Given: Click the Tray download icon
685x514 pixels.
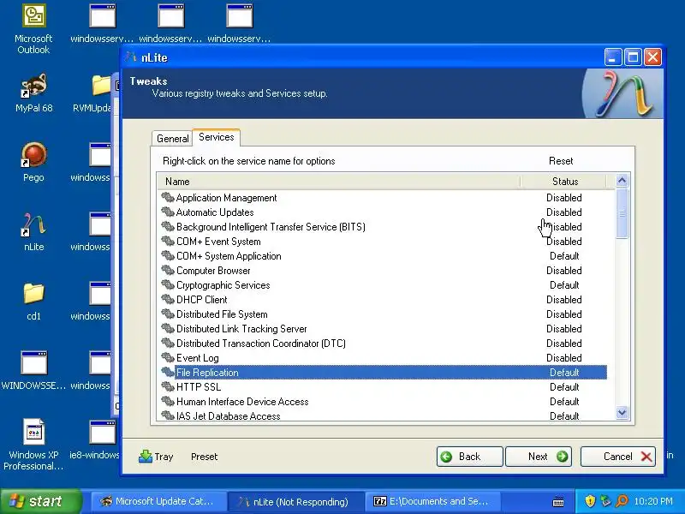Looking at the screenshot, I should [x=145, y=457].
